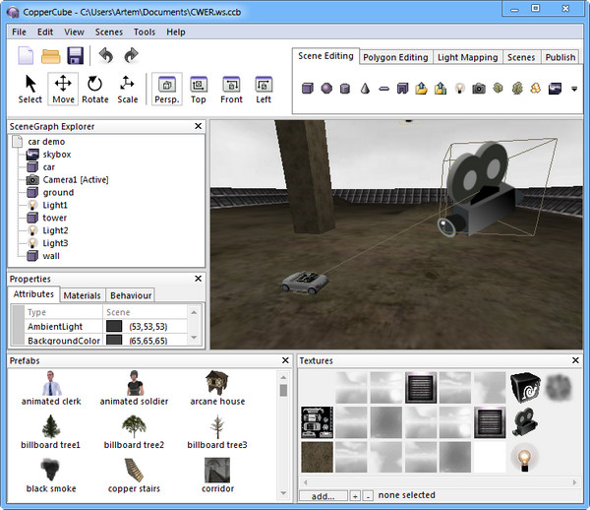Undo the last action

[x=106, y=56]
